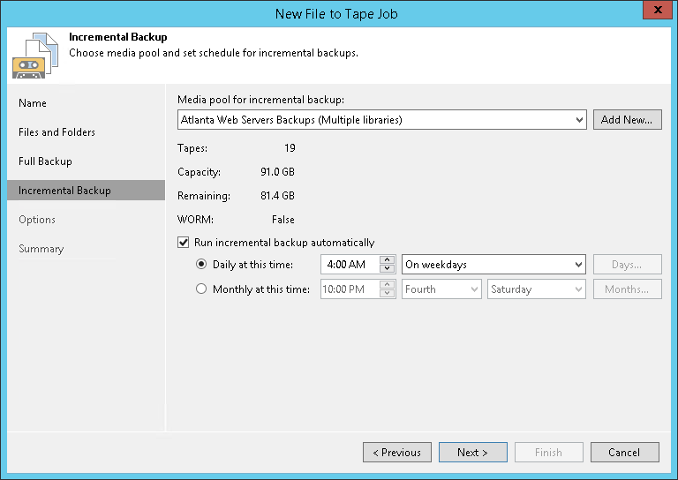This screenshot has height=480, width=678.
Task: Click the Next button
Action: pos(473,453)
